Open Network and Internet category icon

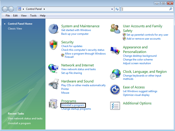(53, 68)
